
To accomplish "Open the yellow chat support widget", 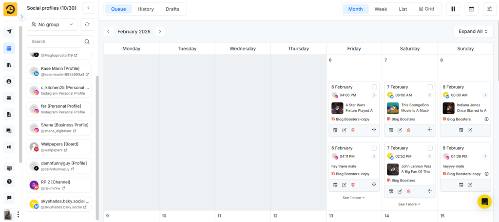I will [485, 202].
